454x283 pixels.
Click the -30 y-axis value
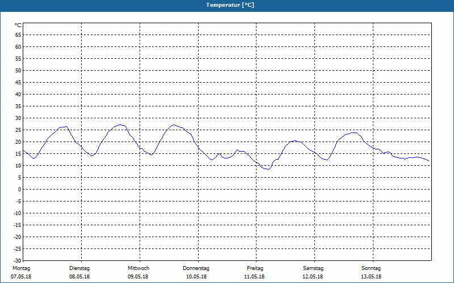pyautogui.click(x=18, y=260)
